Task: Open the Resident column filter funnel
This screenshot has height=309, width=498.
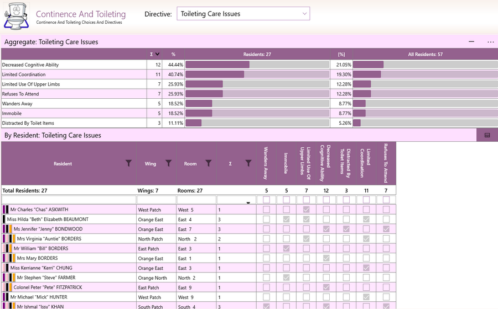Action: pos(128,163)
